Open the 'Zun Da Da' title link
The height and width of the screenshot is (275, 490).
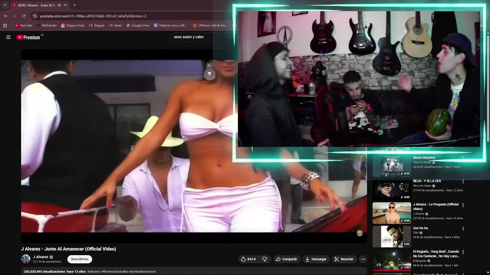point(420,228)
